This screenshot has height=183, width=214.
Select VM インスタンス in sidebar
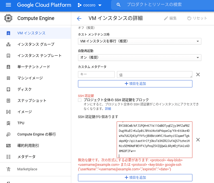pyautogui.click(x=31, y=33)
